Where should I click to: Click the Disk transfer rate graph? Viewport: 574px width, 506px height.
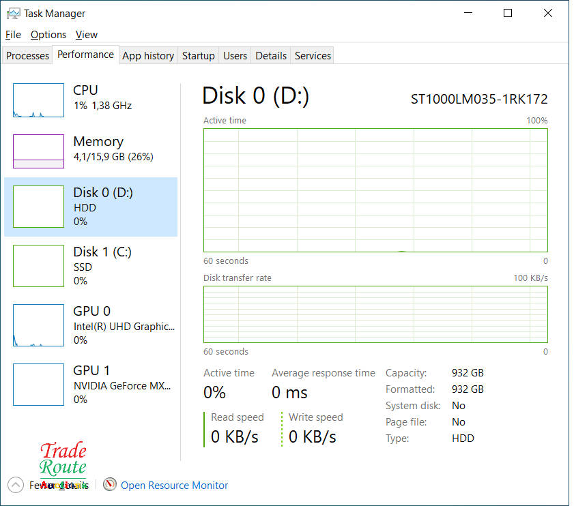pos(375,314)
